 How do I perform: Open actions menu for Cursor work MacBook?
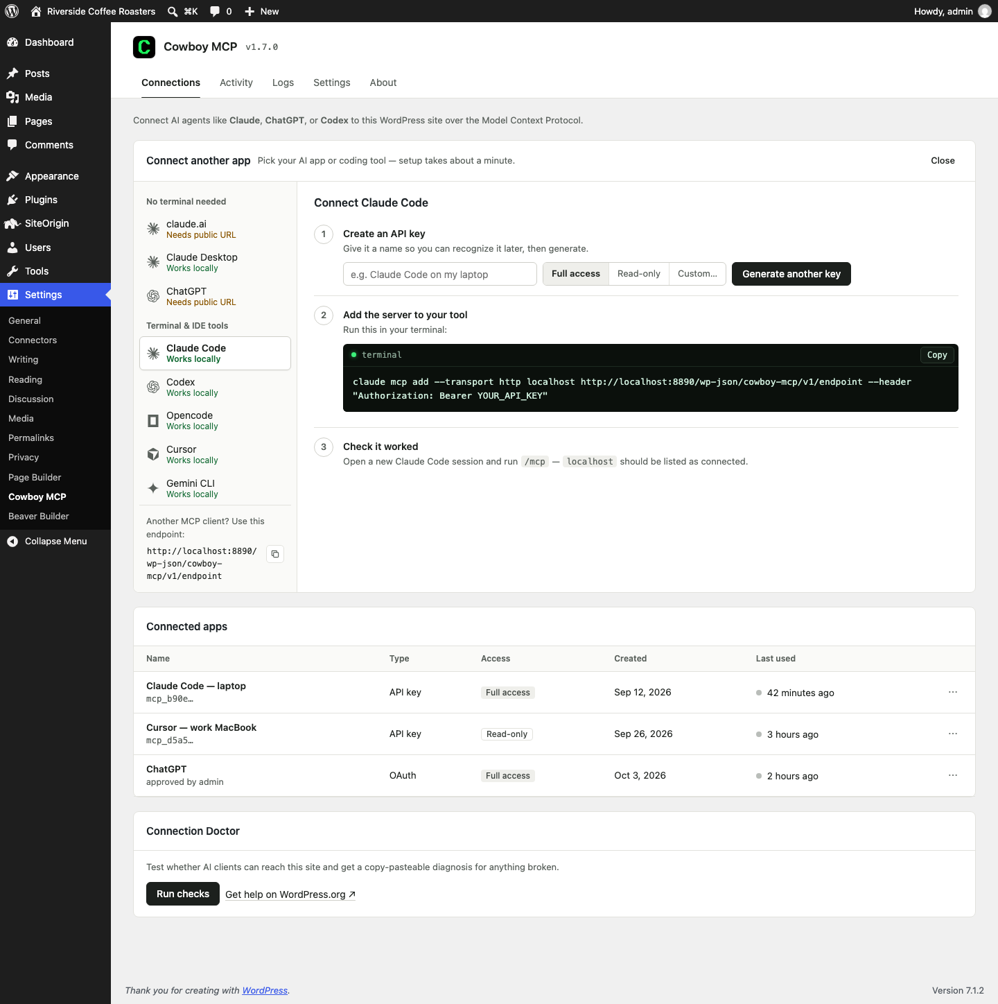click(x=953, y=734)
